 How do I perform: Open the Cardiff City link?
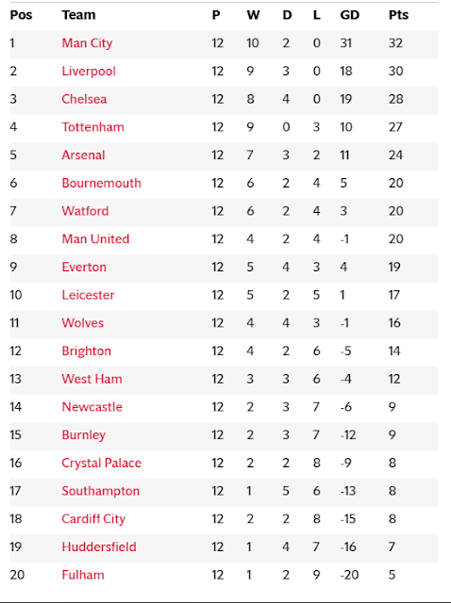93,519
